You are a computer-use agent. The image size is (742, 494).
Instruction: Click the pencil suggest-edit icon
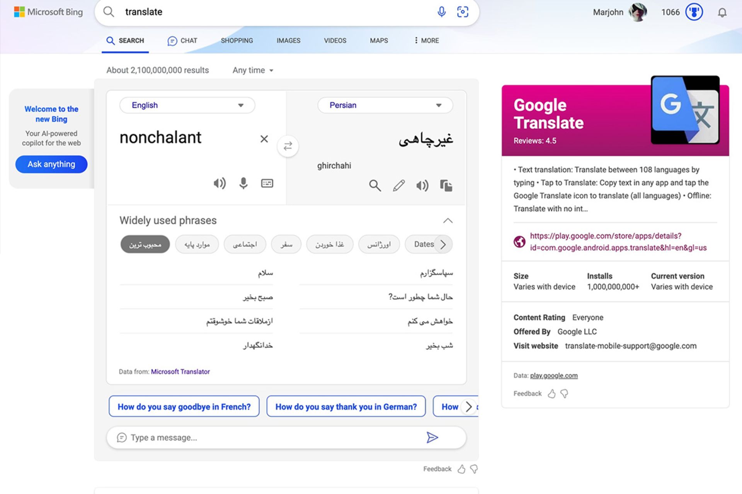[398, 186]
